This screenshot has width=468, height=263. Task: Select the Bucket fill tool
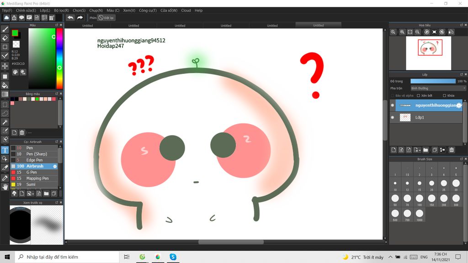5,85
